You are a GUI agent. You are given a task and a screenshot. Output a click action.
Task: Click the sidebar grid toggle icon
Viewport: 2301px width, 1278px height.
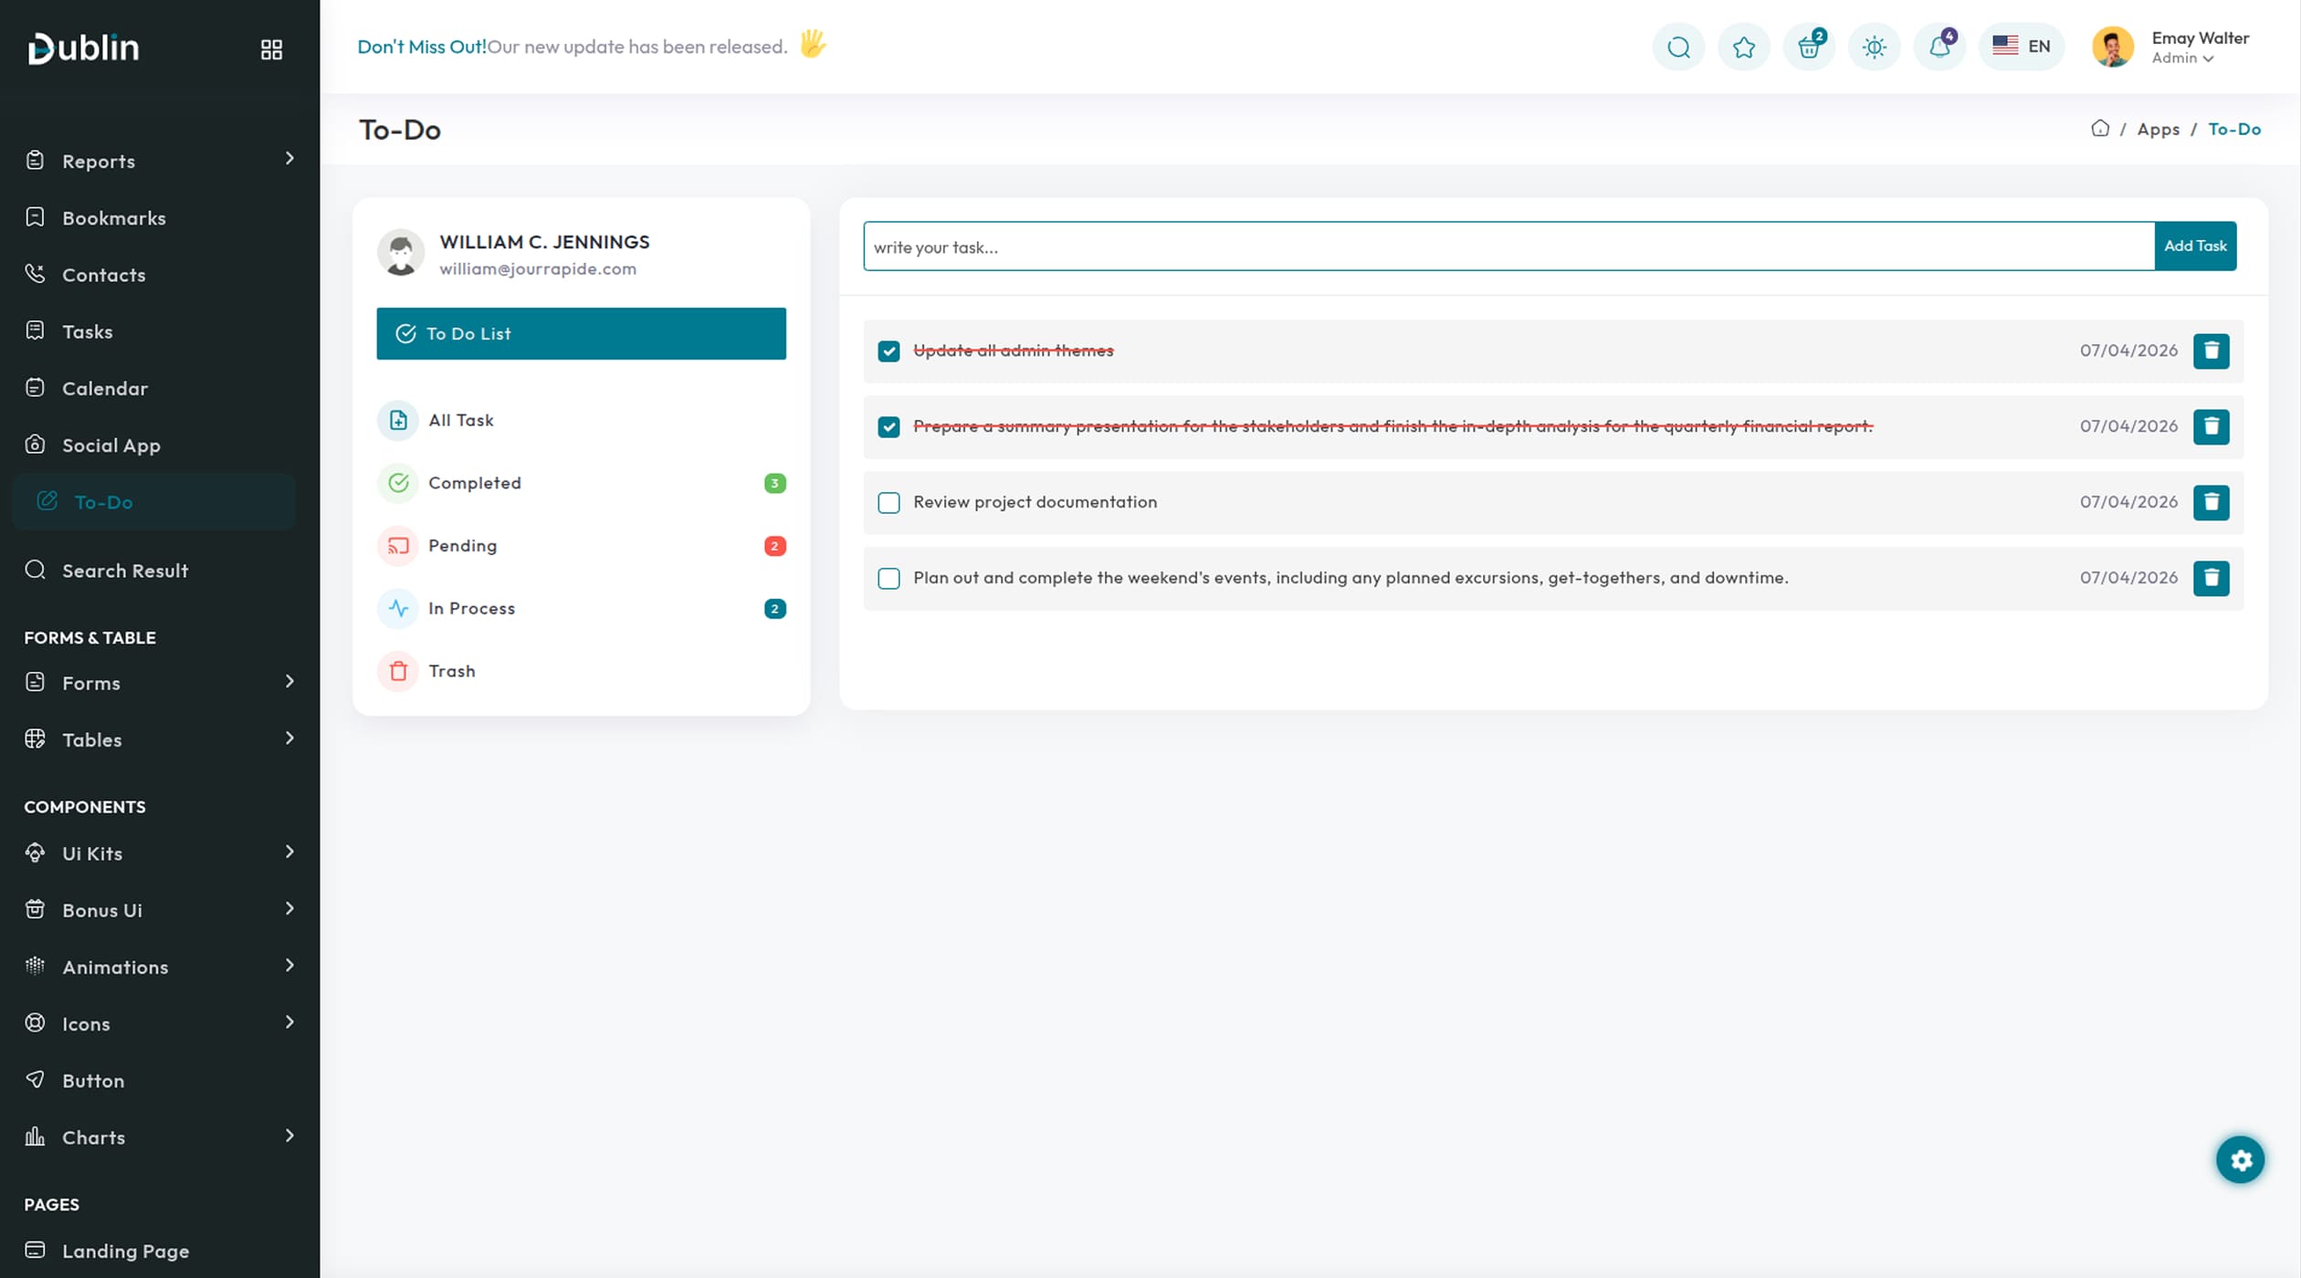coord(271,49)
